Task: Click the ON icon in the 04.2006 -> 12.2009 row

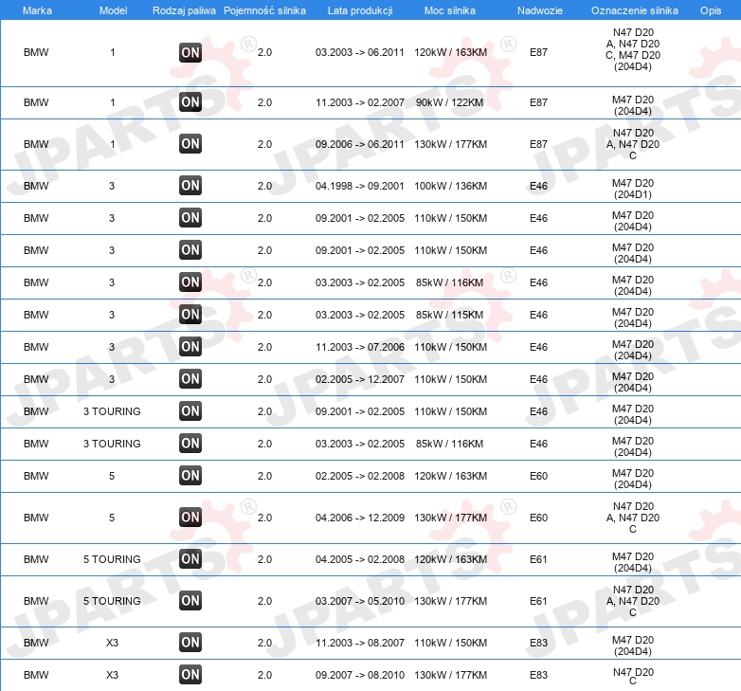Action: (190, 518)
